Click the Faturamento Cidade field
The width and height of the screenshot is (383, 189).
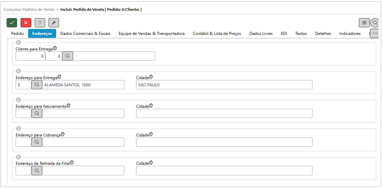(224, 113)
